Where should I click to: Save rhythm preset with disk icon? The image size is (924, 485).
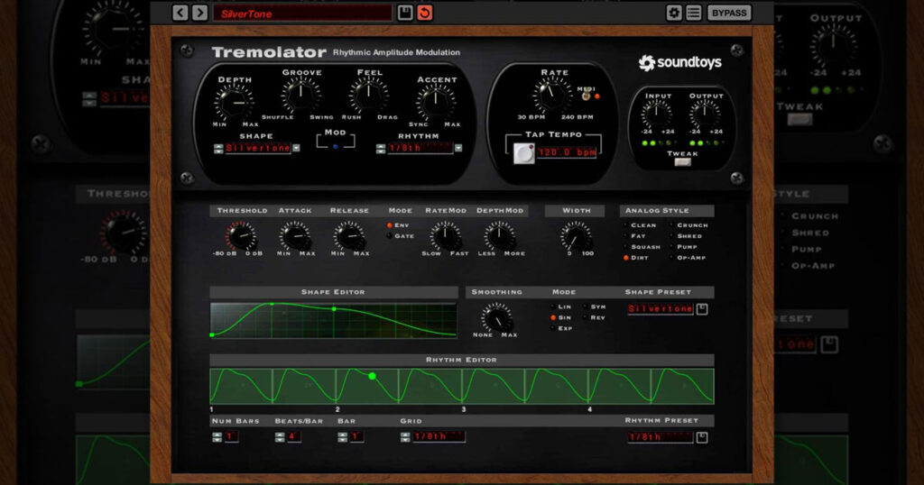tap(702, 437)
